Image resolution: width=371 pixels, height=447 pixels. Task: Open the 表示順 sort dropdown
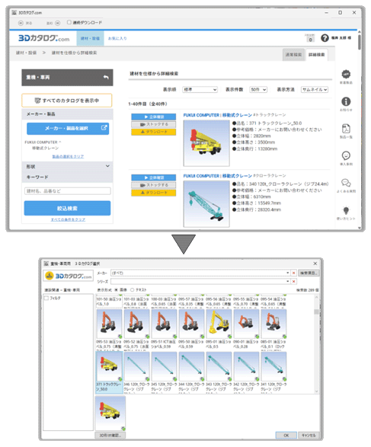200,90
